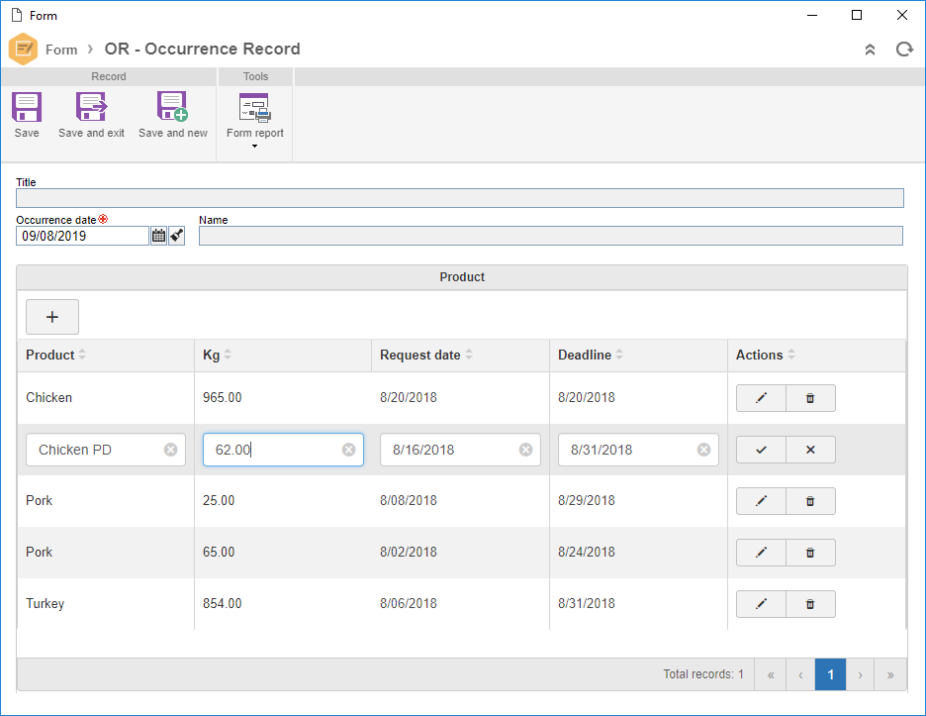Collapse the toolbar with double chevron
Screen dimensions: 926x716
[870, 50]
